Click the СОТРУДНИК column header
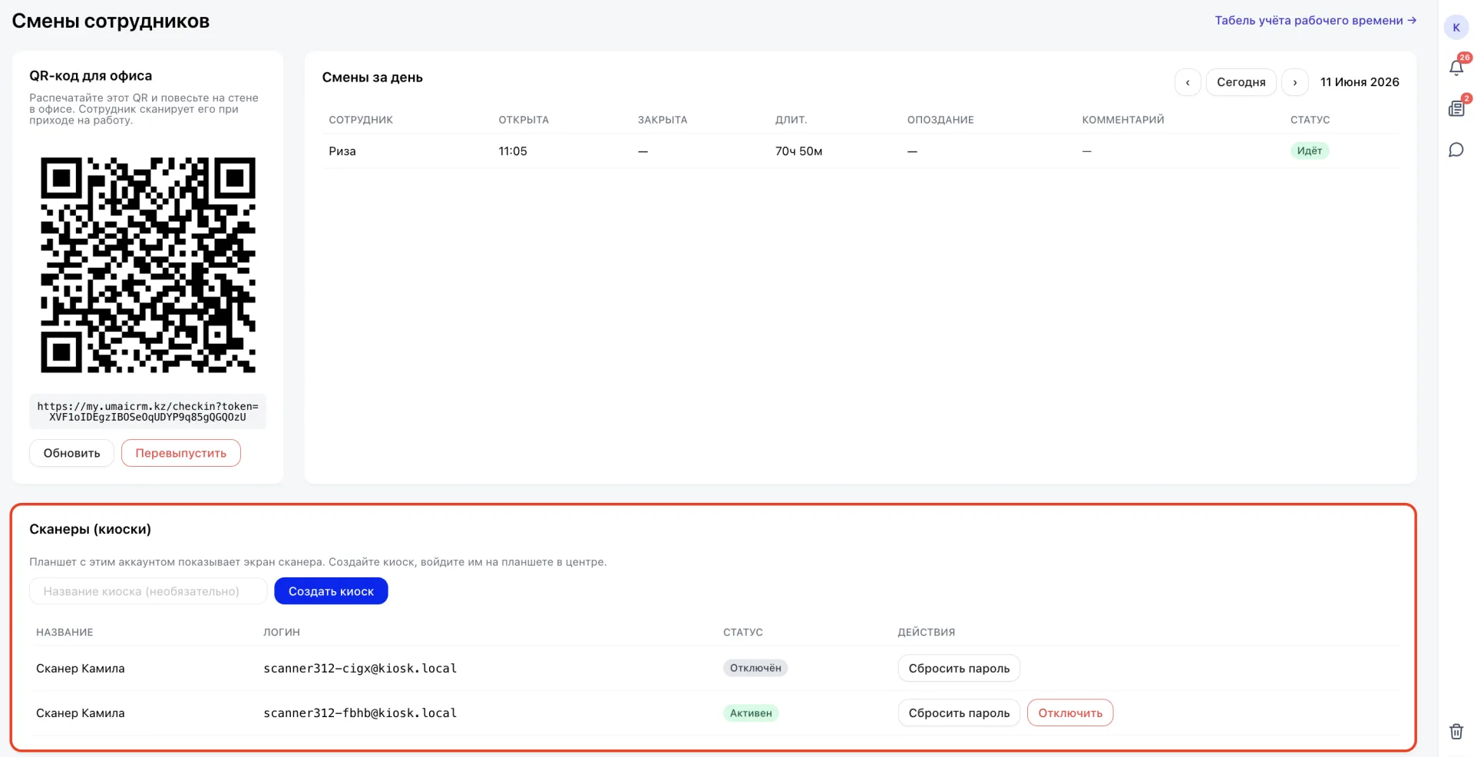Viewport: 1474px width, 757px height. pos(361,120)
